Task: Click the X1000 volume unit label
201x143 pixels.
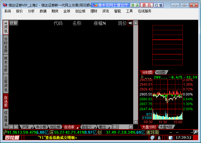Action: click(147, 118)
